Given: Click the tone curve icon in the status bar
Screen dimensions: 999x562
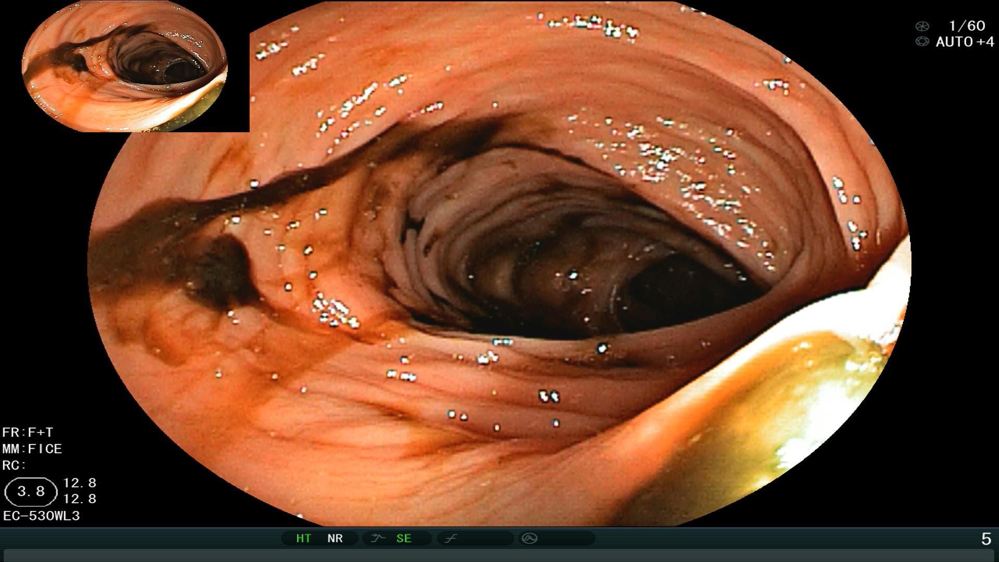Looking at the screenshot, I should click(451, 539).
